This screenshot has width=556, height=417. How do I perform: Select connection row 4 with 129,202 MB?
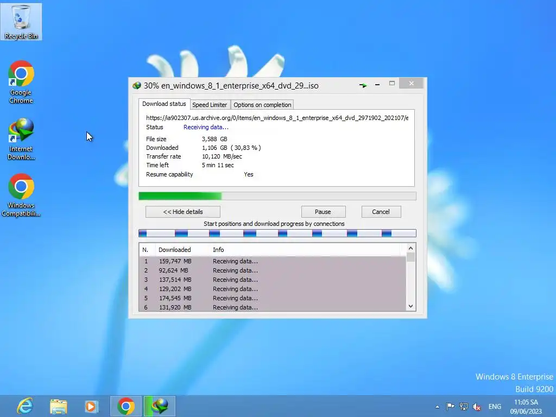pyautogui.click(x=273, y=289)
